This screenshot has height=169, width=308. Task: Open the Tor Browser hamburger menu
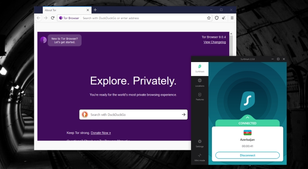coord(232,18)
